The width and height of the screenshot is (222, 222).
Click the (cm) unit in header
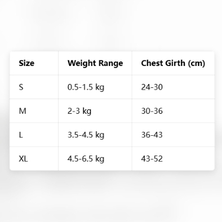197,63
